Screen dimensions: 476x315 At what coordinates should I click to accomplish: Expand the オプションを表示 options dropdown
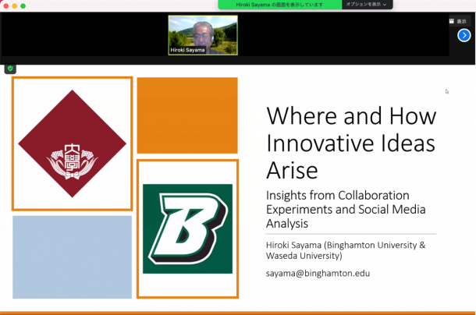click(367, 5)
